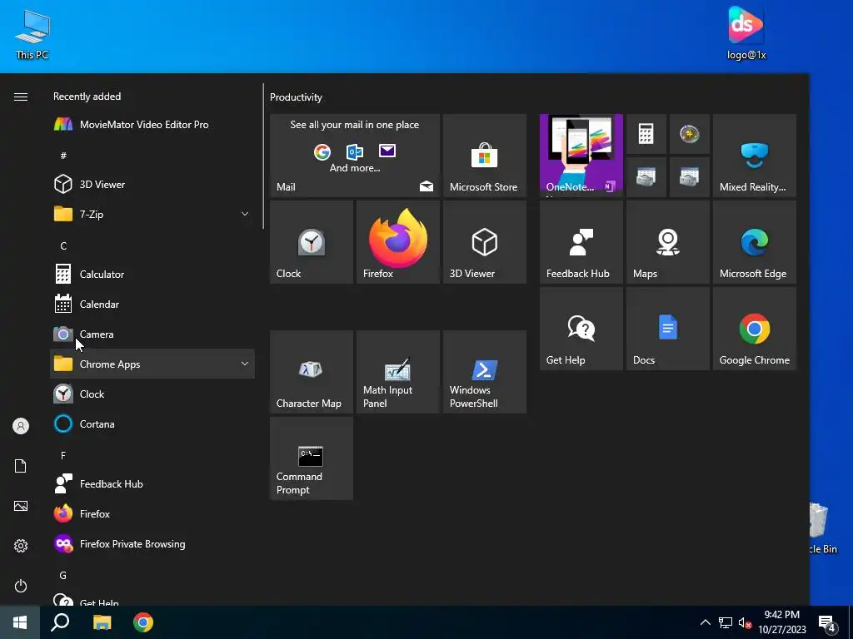Open Feedback Hub in the app list
Screen dimensions: 853x639
[x=152, y=483]
